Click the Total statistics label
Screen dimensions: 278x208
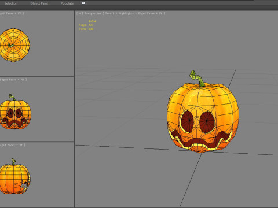click(92, 21)
